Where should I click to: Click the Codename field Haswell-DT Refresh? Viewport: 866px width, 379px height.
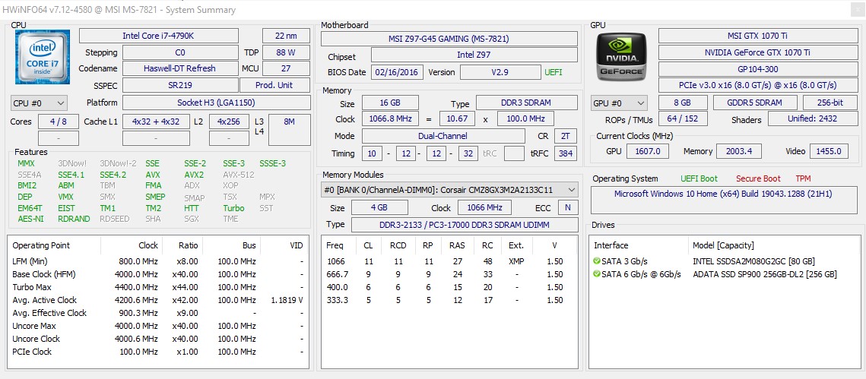(180, 68)
